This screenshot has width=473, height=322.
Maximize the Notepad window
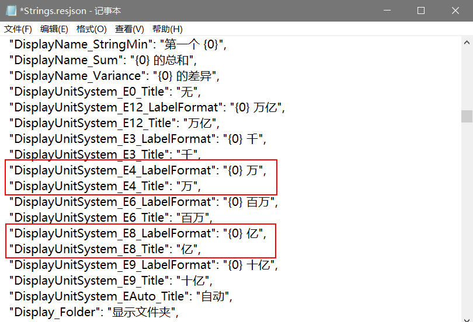click(x=421, y=10)
